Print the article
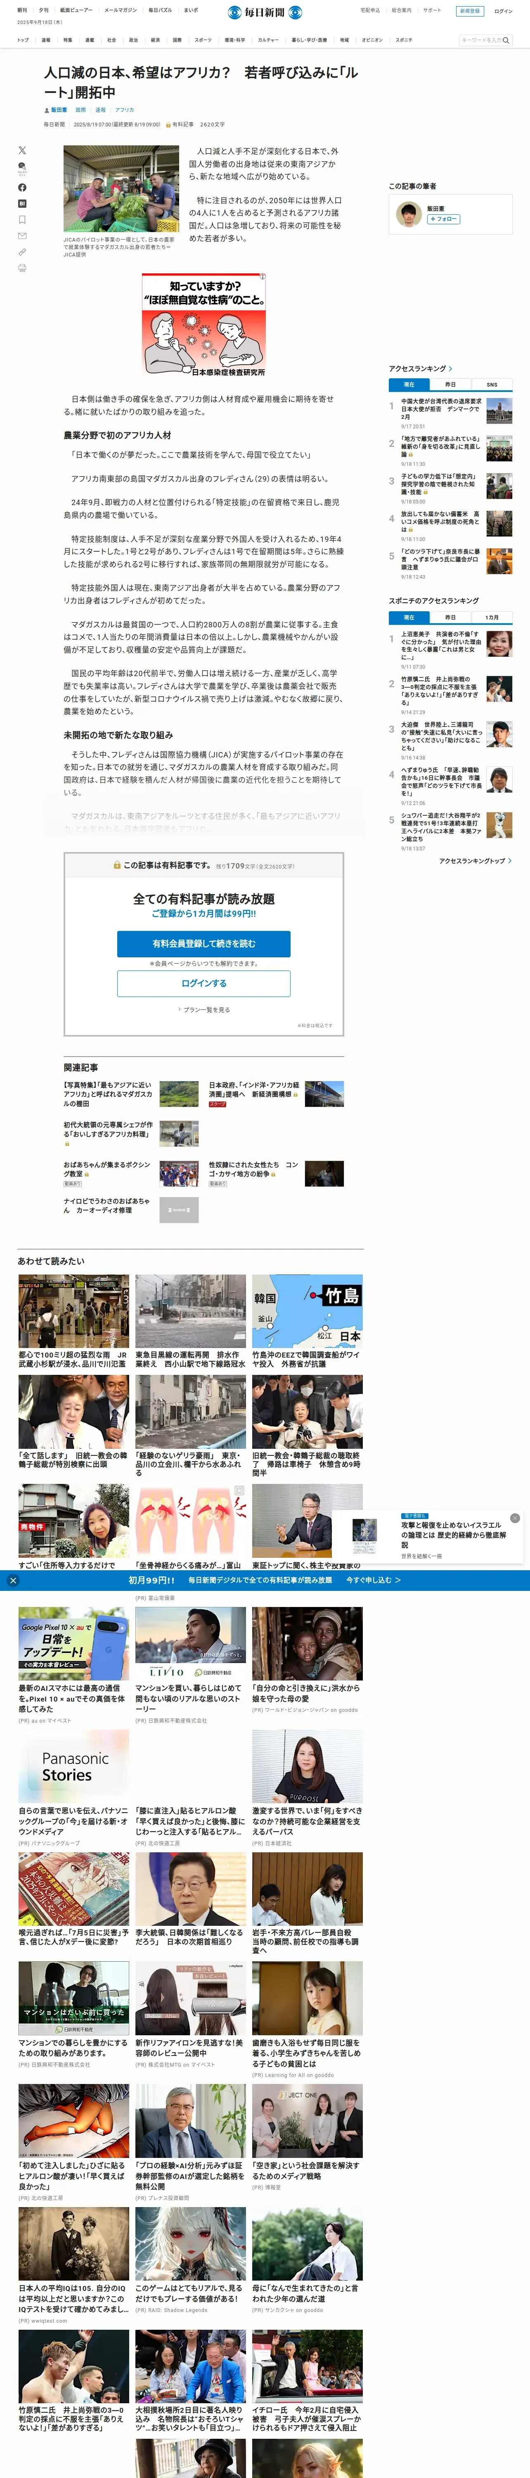Screen dimensions: 530x2478 [22, 268]
